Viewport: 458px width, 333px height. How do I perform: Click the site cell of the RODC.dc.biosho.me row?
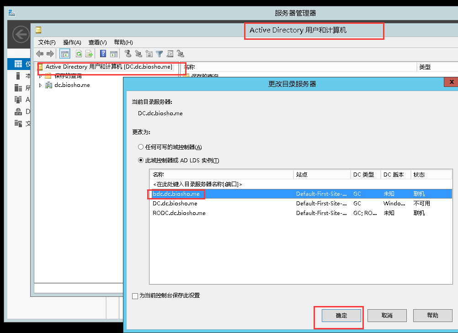tap(321, 213)
